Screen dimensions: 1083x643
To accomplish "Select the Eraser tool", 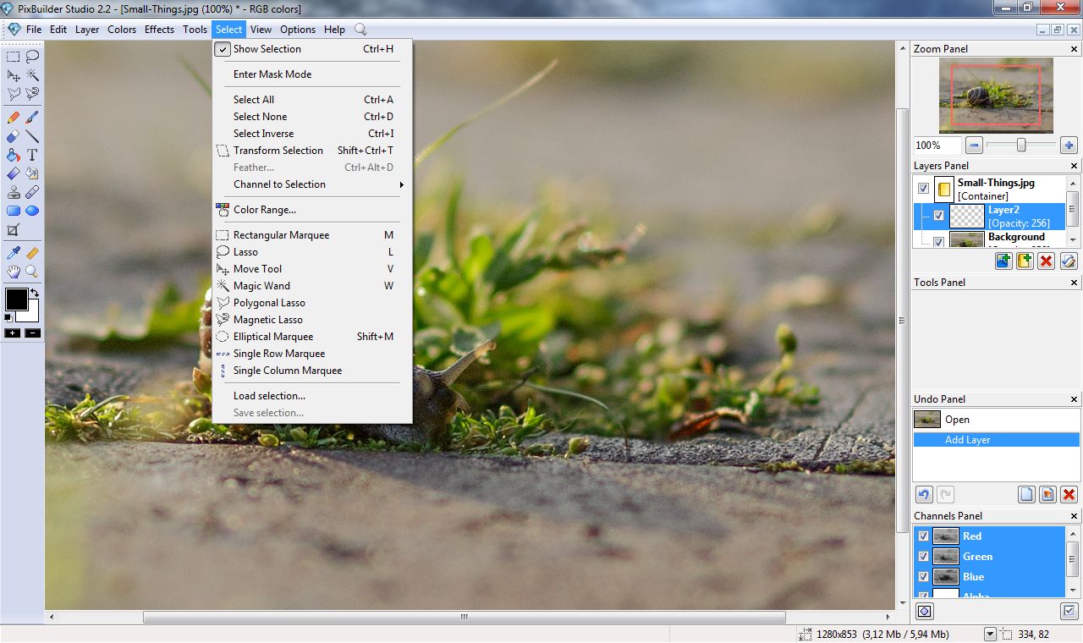I will 14,136.
